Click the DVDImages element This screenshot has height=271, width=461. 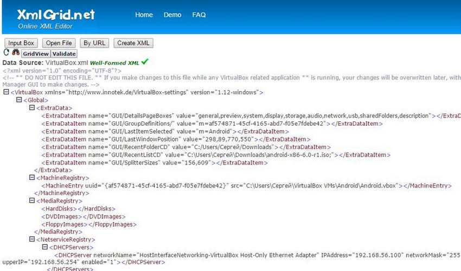[x=83, y=217]
